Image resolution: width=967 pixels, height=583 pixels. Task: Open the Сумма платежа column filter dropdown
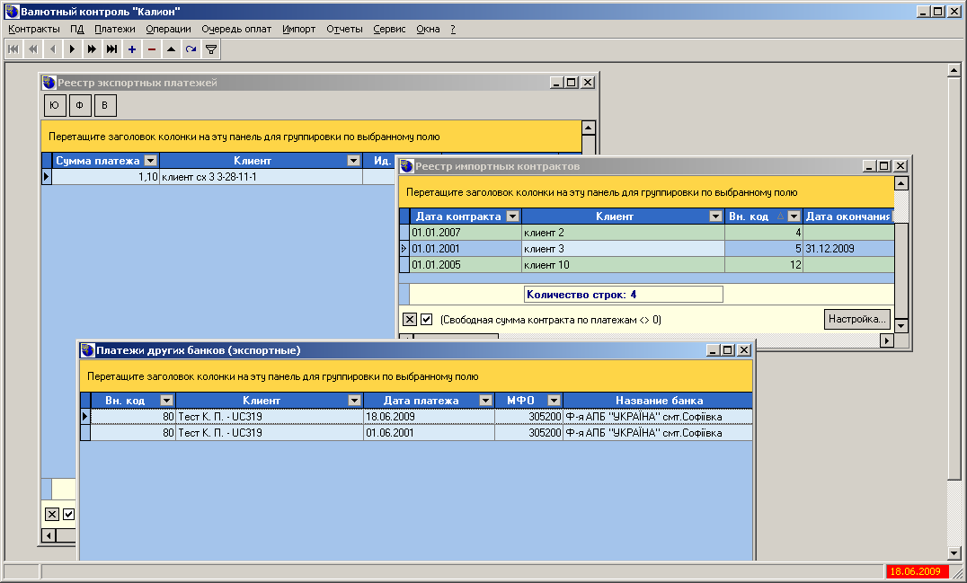point(150,161)
